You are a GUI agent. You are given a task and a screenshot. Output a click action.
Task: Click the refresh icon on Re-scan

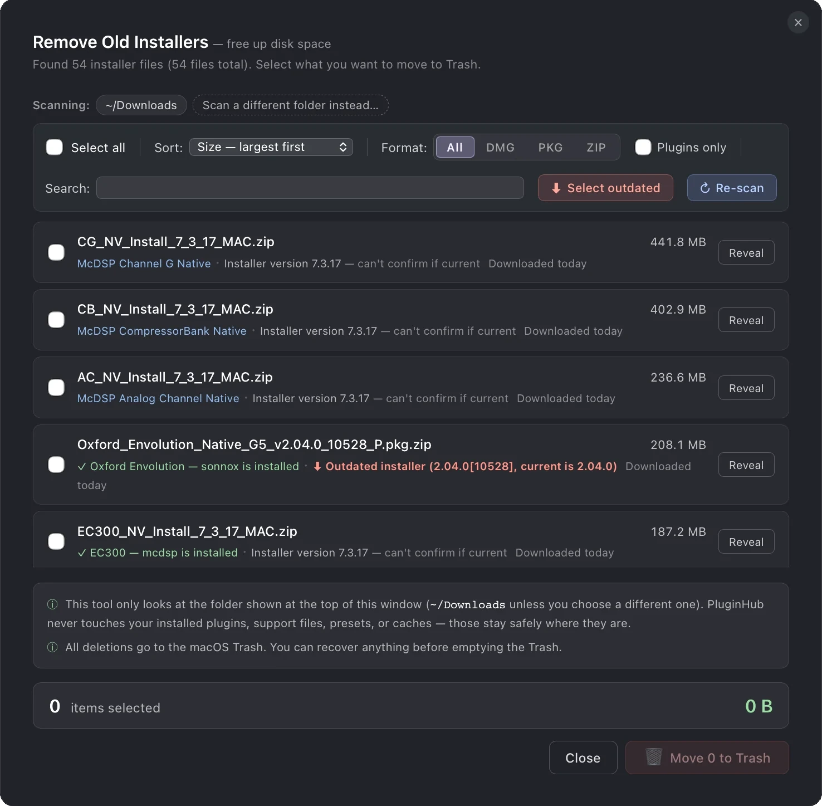[704, 188]
